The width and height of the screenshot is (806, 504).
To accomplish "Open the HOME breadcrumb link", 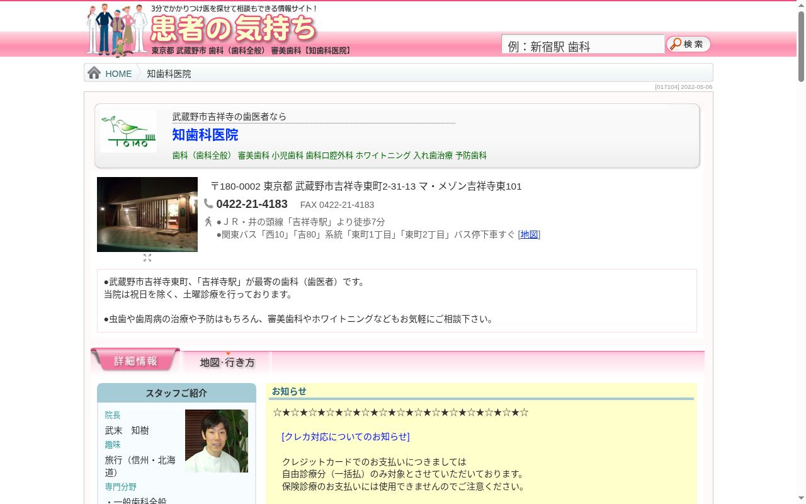I will pos(118,74).
